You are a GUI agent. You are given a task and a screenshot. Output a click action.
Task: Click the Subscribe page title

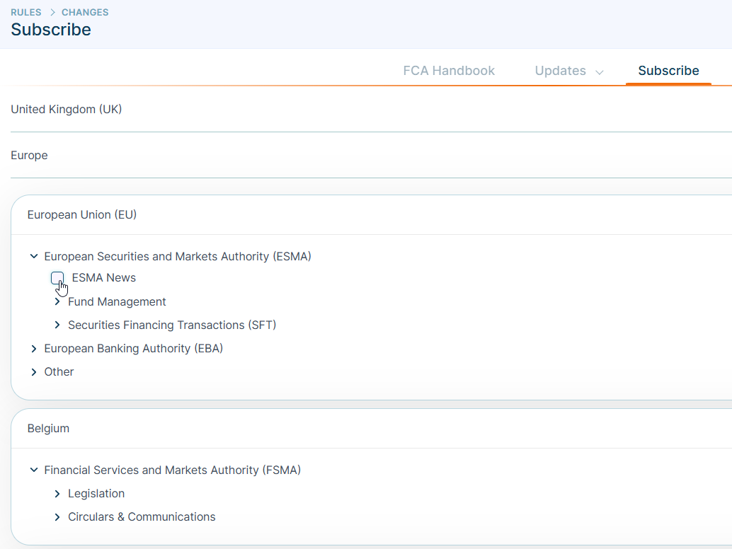(51, 30)
